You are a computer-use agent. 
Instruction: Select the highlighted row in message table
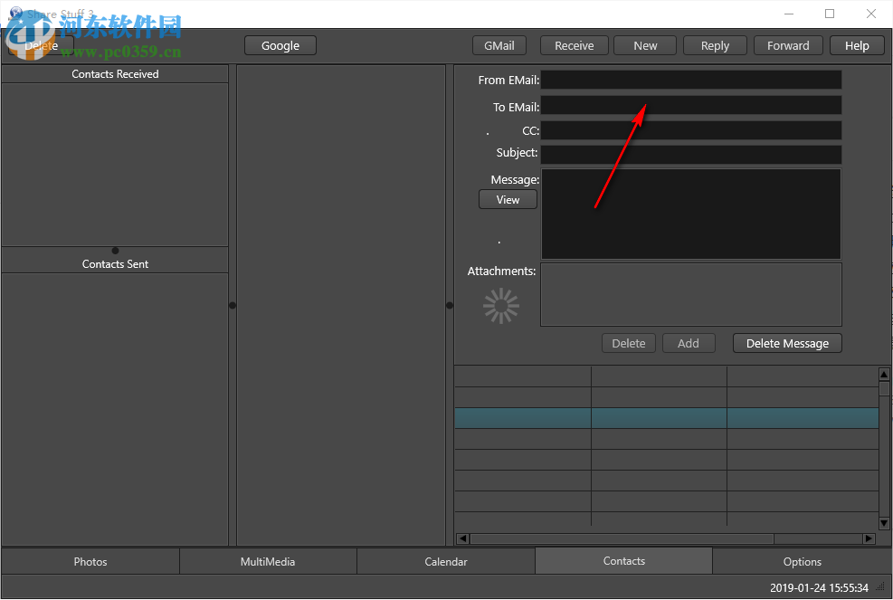point(666,418)
